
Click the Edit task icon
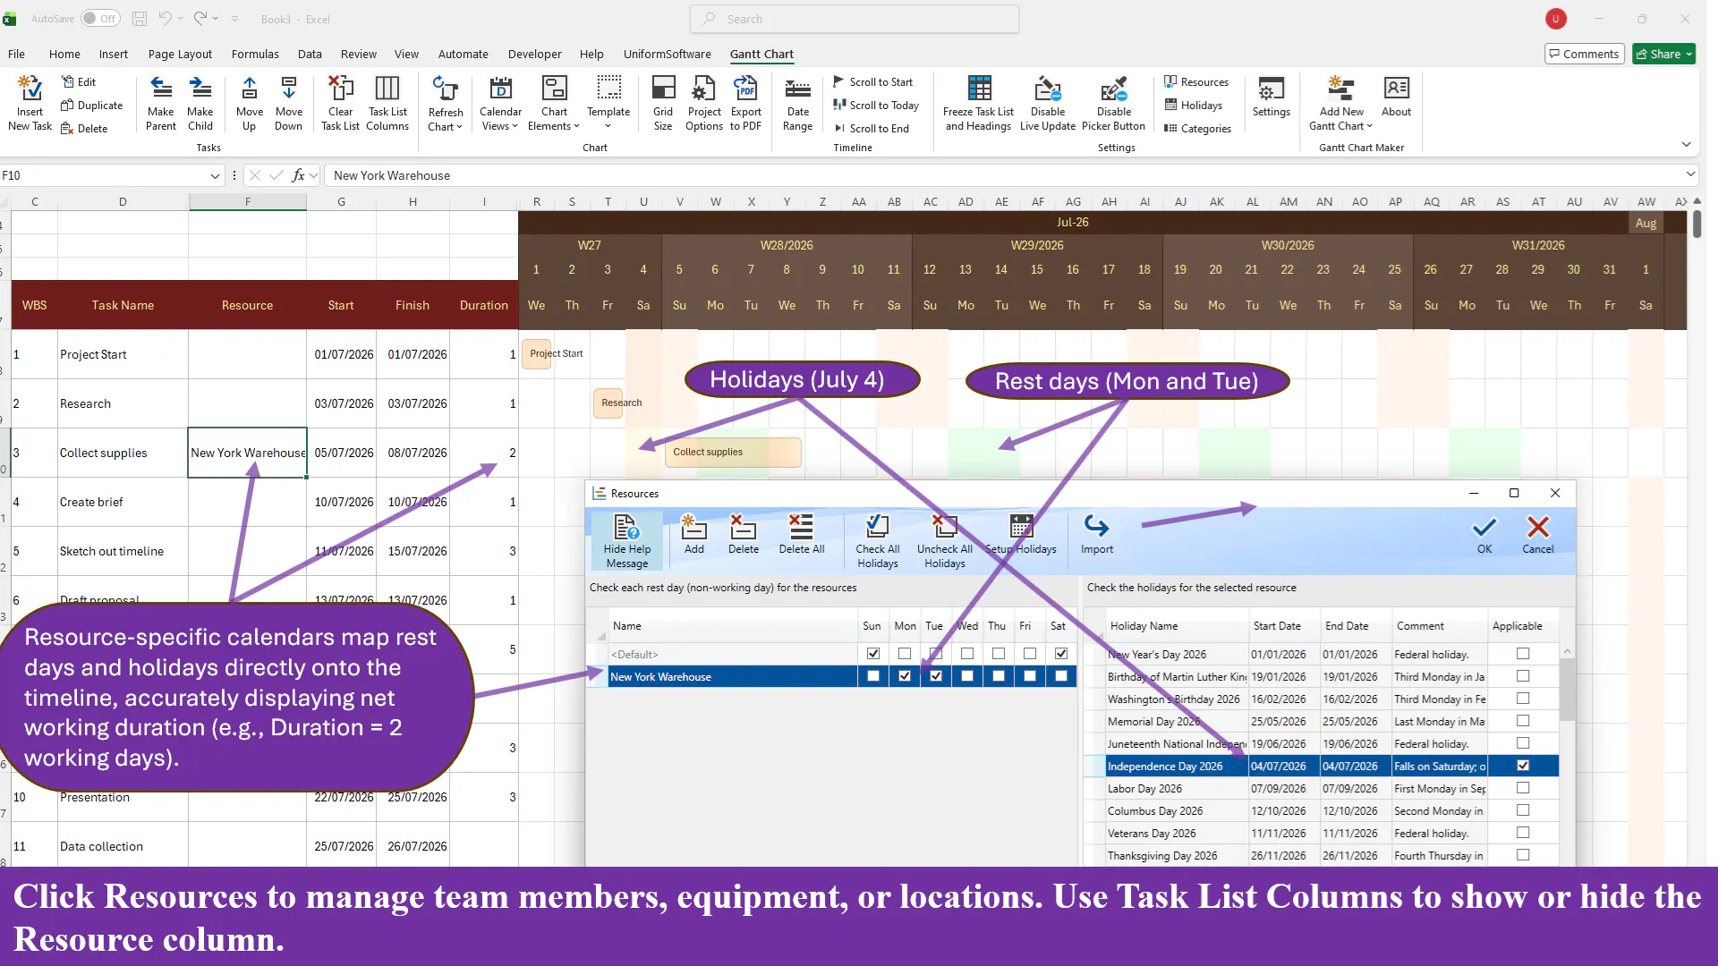click(79, 81)
